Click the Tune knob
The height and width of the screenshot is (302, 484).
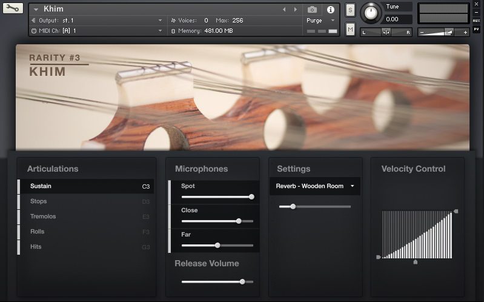tap(371, 13)
